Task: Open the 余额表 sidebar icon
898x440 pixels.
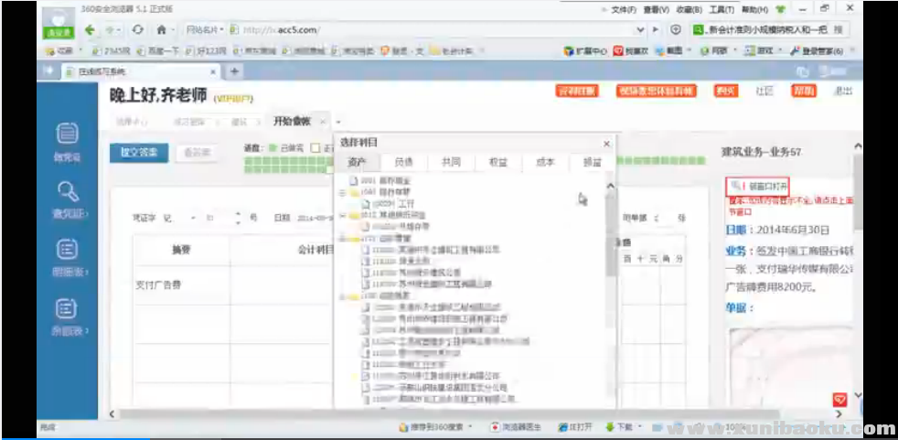Action: (67, 312)
